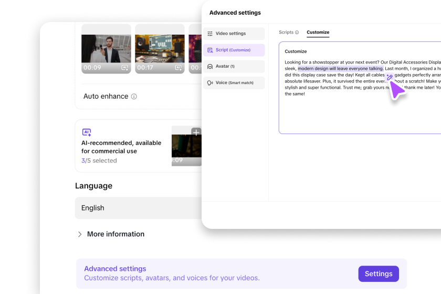Click the Settings button
Viewport: 441px width, 294px height.
(x=379, y=274)
